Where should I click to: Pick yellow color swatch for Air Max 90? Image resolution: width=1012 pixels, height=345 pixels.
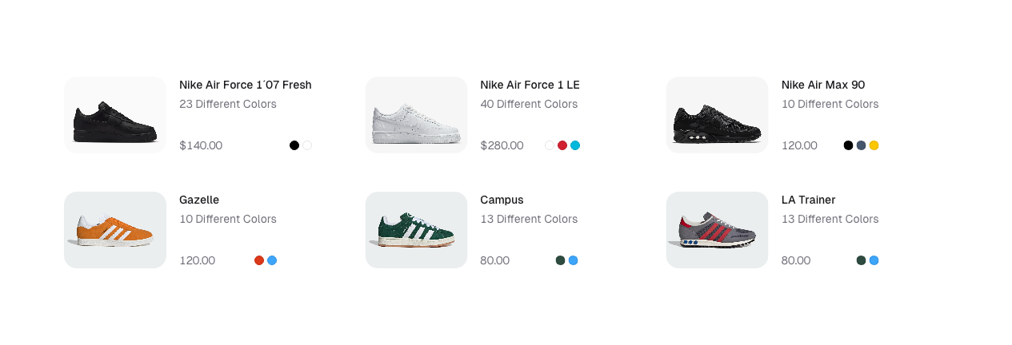click(x=874, y=145)
